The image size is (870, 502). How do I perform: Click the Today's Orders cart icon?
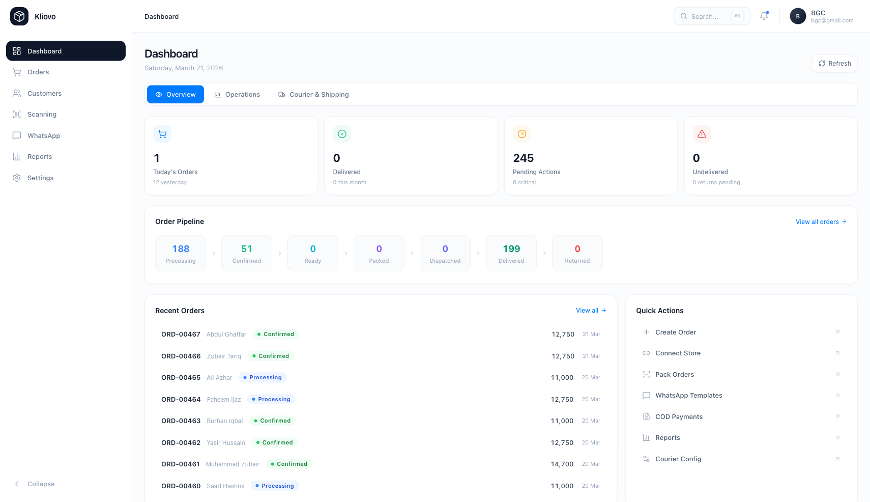(x=162, y=134)
